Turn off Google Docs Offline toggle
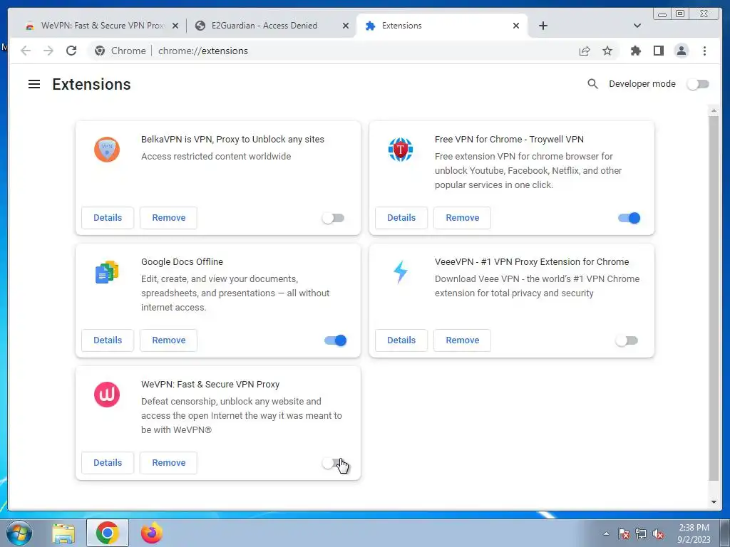 click(335, 340)
